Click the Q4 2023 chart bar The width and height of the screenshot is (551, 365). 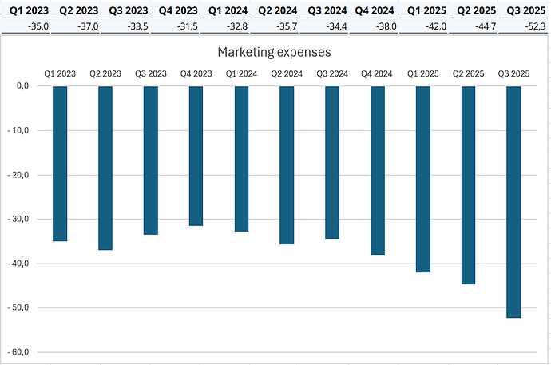[196, 156]
